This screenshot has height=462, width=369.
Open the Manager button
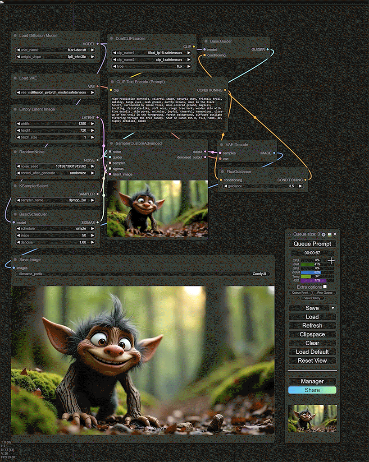tap(312, 381)
